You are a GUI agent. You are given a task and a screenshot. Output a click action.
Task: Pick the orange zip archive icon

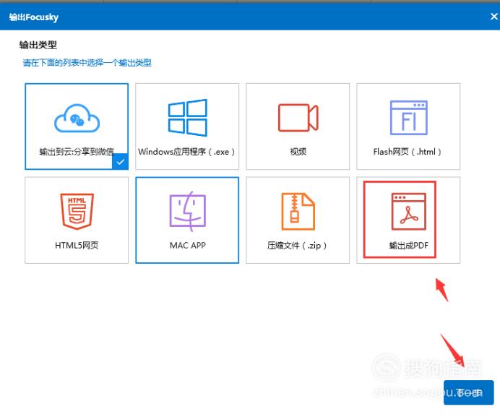click(x=298, y=211)
